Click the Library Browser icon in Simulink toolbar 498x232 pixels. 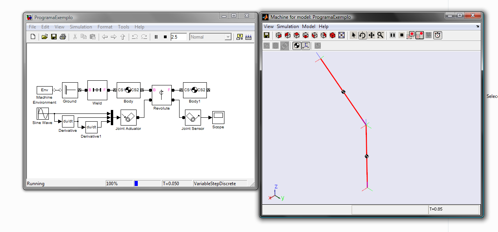tap(240, 37)
